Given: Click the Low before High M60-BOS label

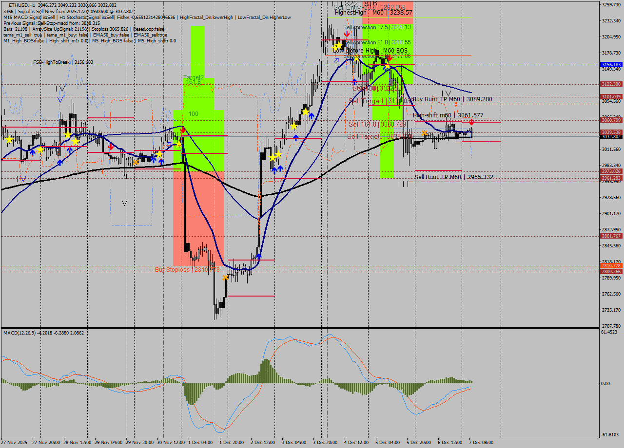Looking at the screenshot, I should click(370, 50).
